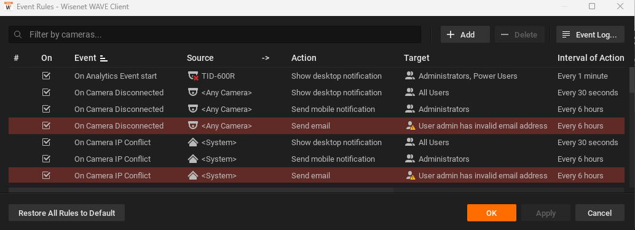Disable the Camera Disconnected send email rule
Screen dimensions: 635x230
tap(46, 125)
